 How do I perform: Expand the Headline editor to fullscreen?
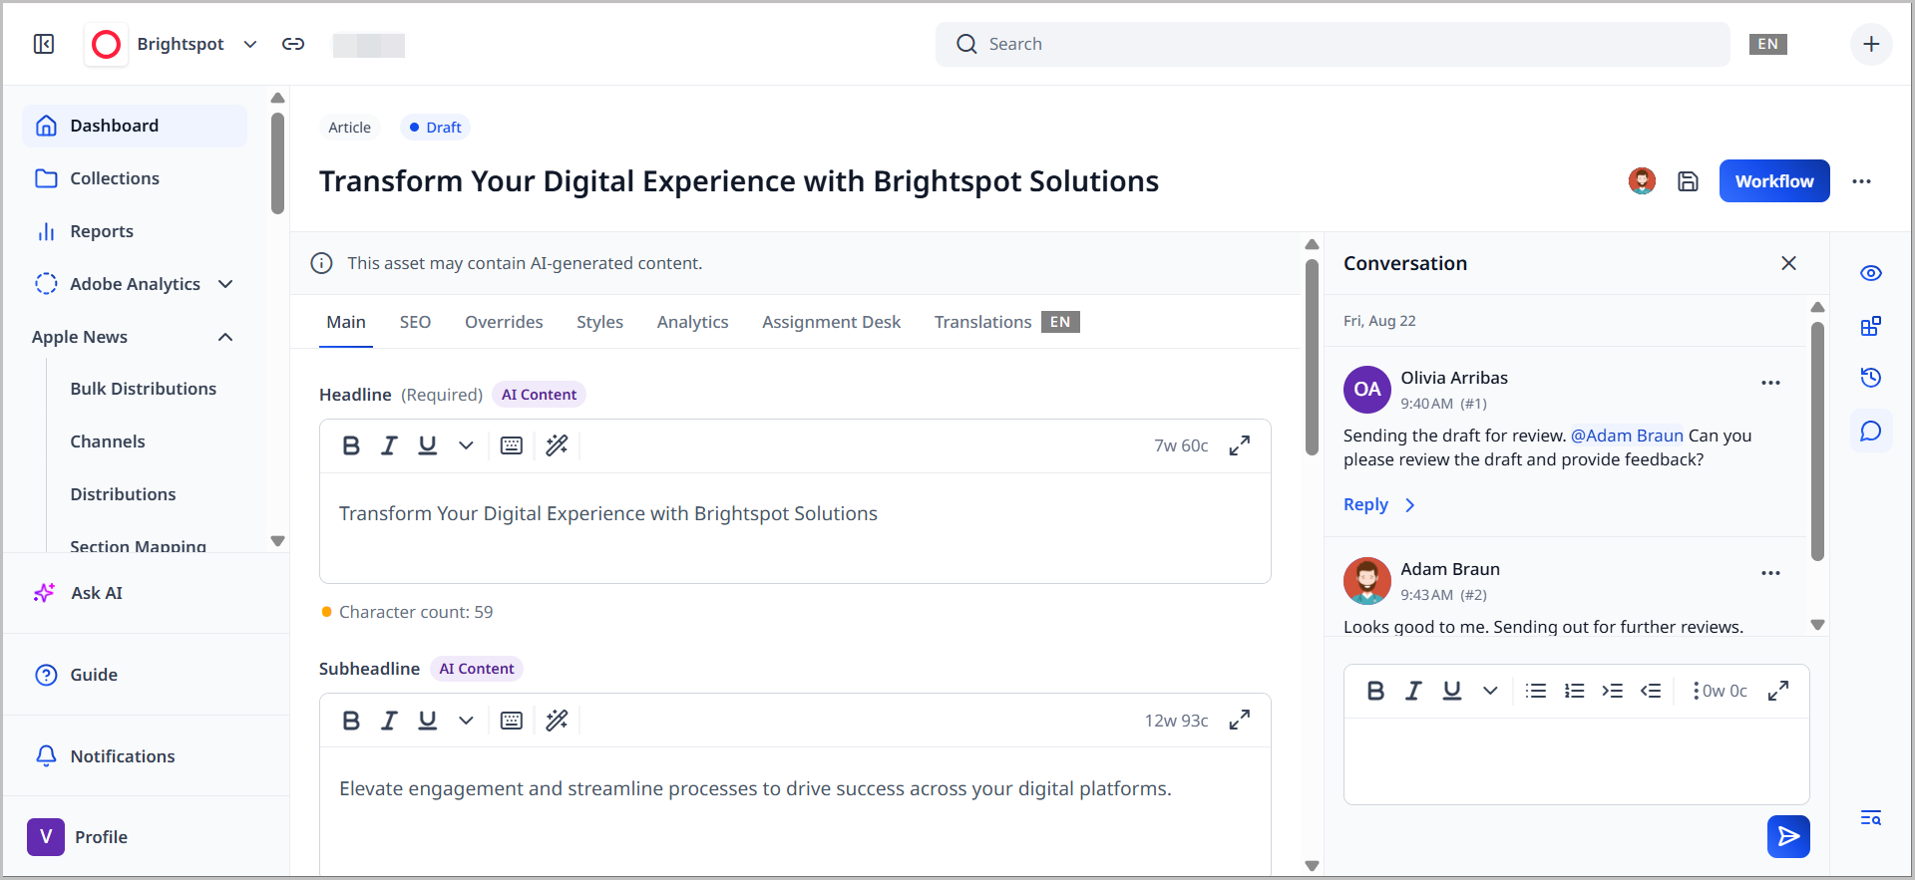(x=1240, y=445)
